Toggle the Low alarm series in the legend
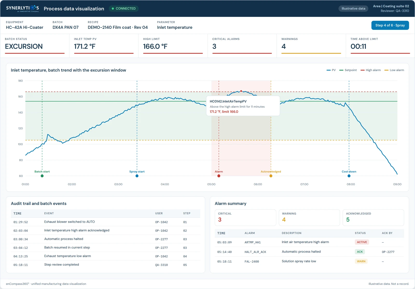 point(394,70)
